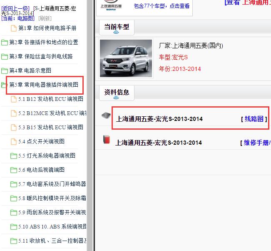
Task: Expand 5.10 ABS 系统端视图
Action: [52, 227]
